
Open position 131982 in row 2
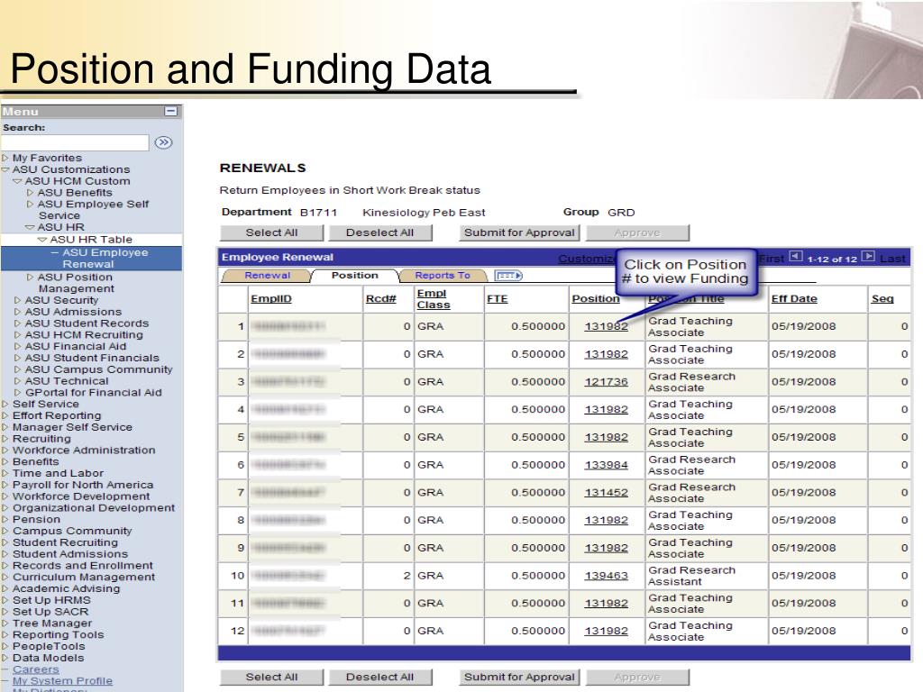pos(607,354)
